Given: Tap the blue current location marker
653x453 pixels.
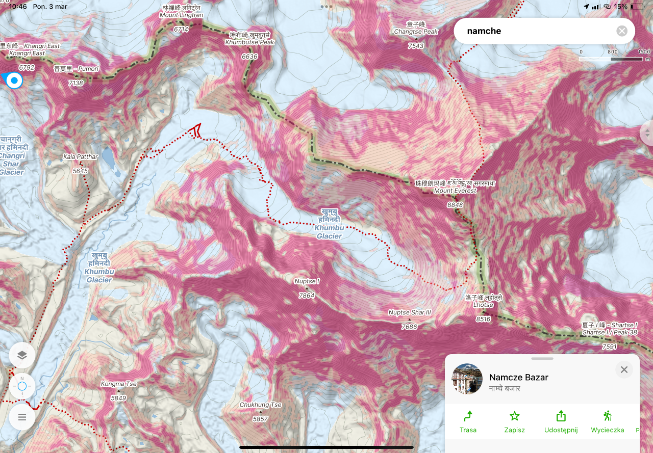Looking at the screenshot, I should pyautogui.click(x=14, y=81).
